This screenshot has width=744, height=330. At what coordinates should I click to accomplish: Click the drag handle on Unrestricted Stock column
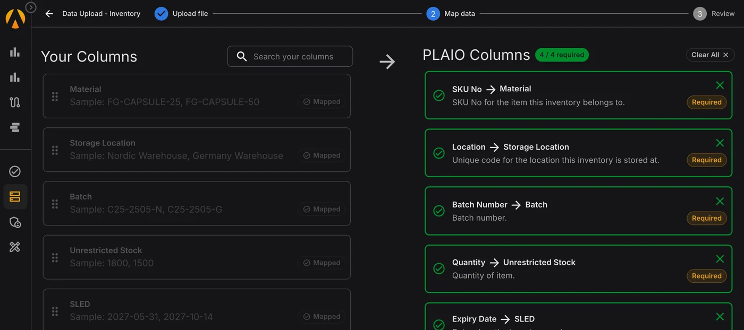[x=55, y=257]
